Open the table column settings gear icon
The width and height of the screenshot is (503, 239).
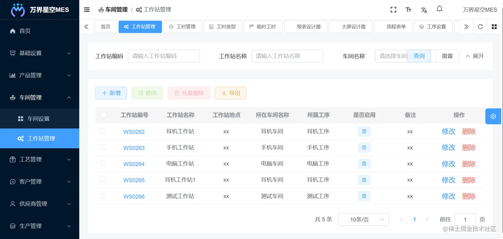[493, 116]
